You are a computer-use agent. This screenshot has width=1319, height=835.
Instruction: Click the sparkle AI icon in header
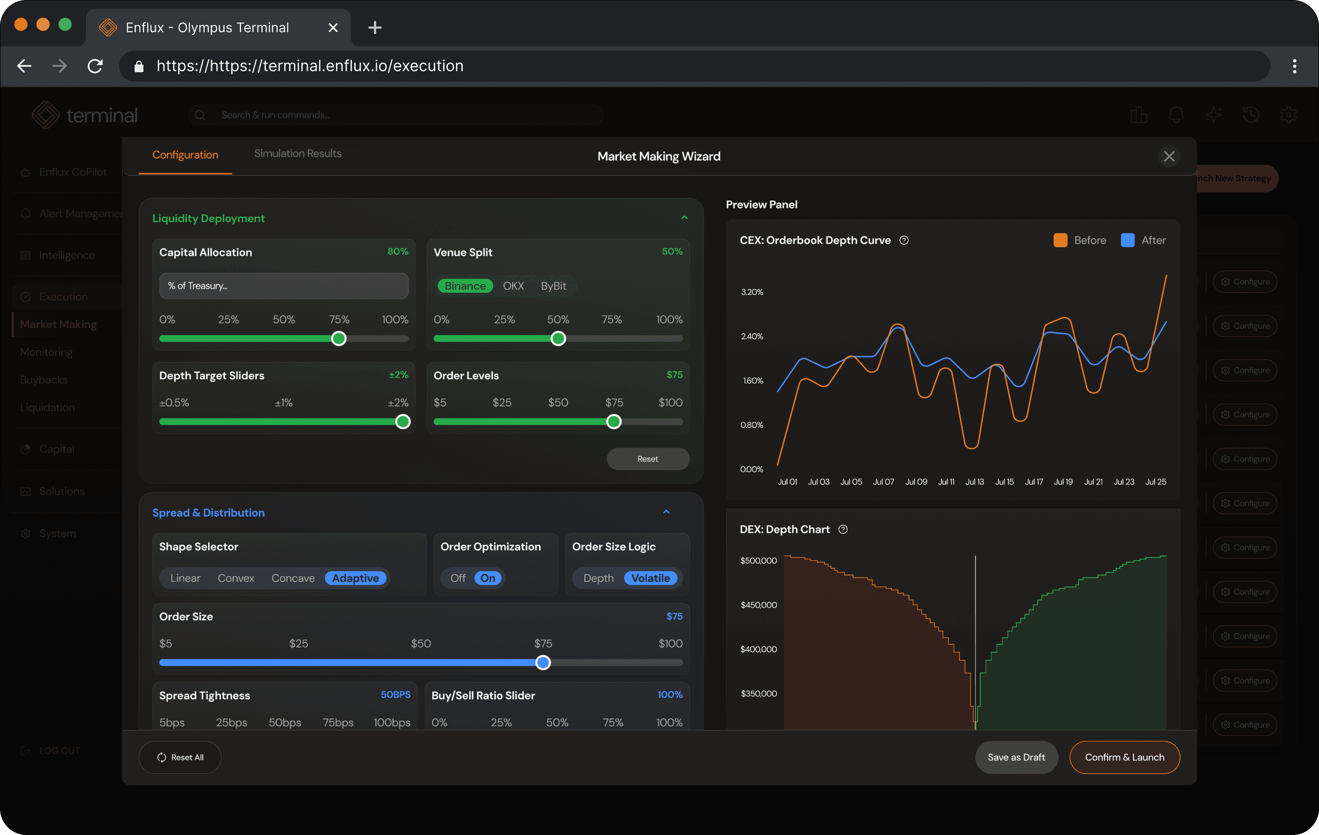1213,115
